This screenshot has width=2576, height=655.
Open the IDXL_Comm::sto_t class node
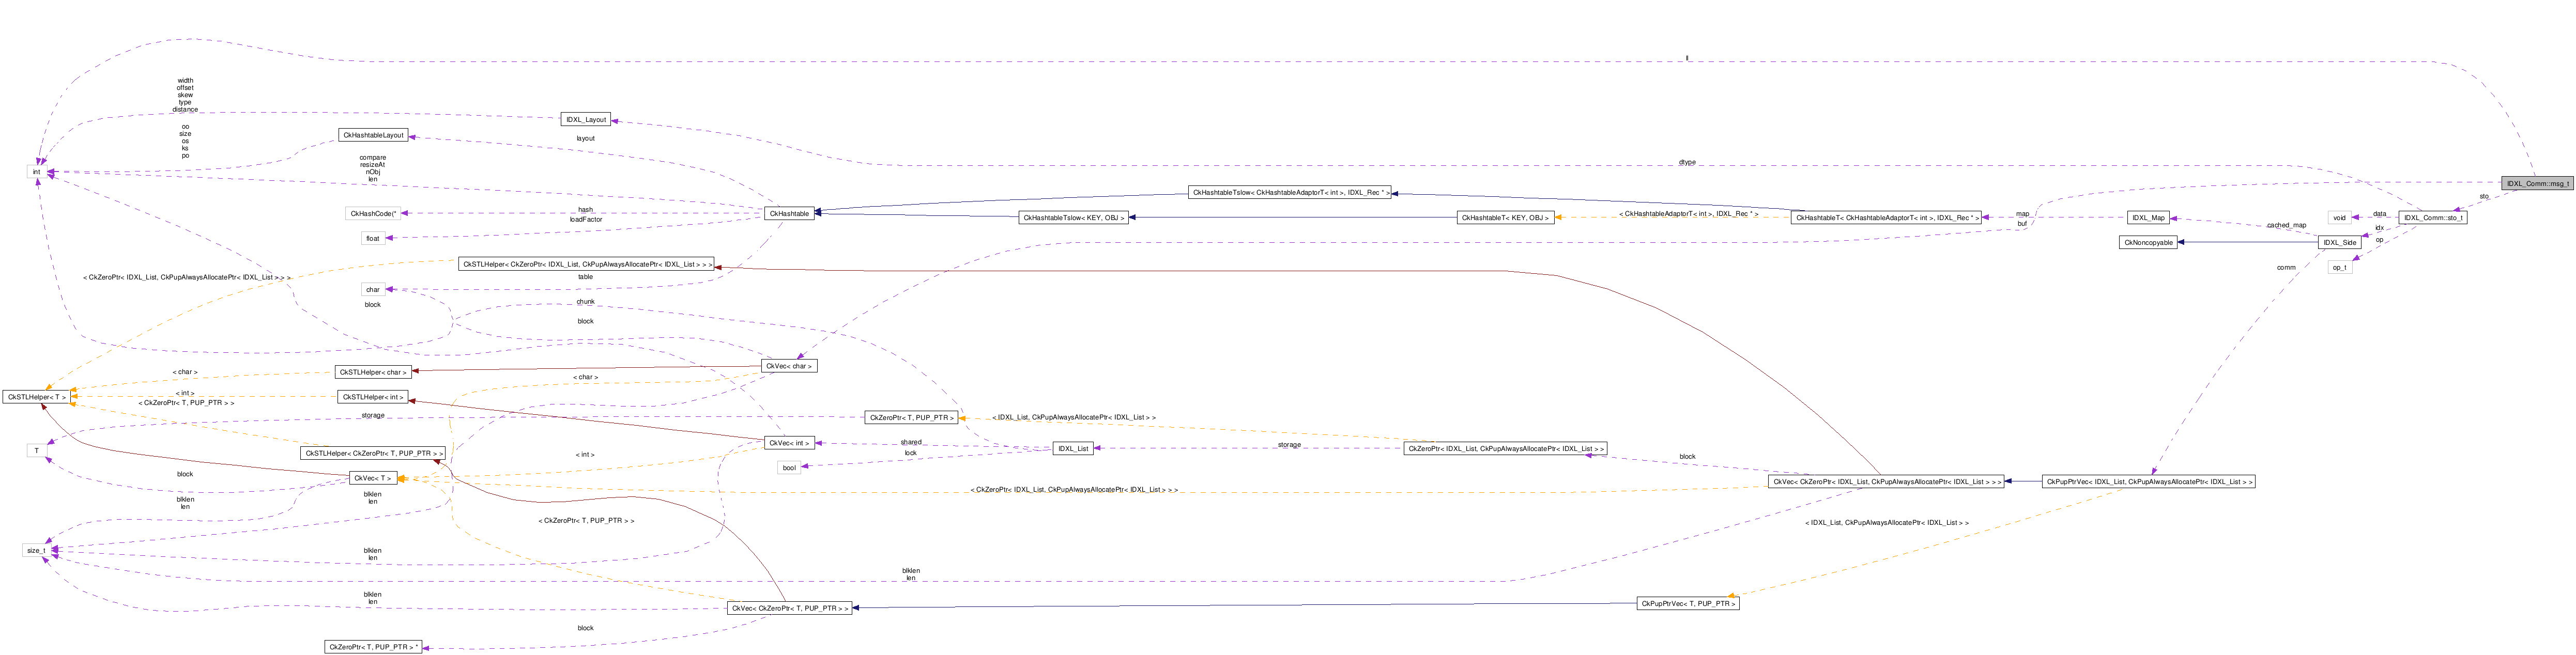(x=2432, y=217)
